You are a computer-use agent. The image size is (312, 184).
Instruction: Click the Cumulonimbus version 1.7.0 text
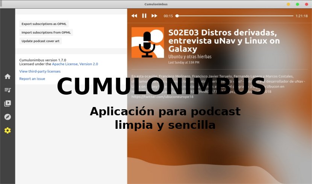click(x=42, y=60)
